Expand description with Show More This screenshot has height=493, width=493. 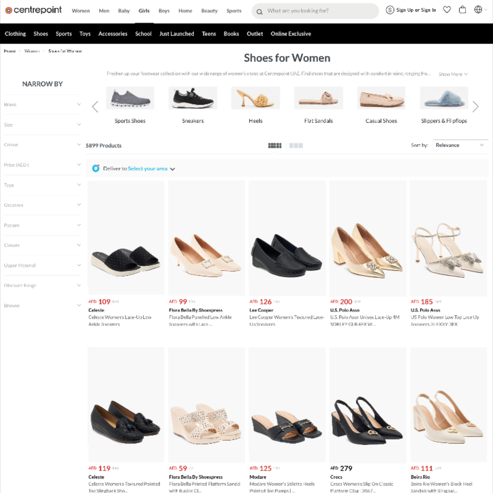click(x=453, y=74)
